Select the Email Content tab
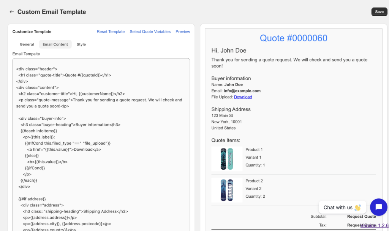The width and height of the screenshot is (389, 231). [55, 44]
